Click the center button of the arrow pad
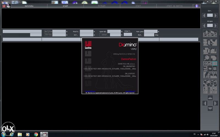Screen dimensions: 220x137 pyautogui.click(x=210, y=103)
